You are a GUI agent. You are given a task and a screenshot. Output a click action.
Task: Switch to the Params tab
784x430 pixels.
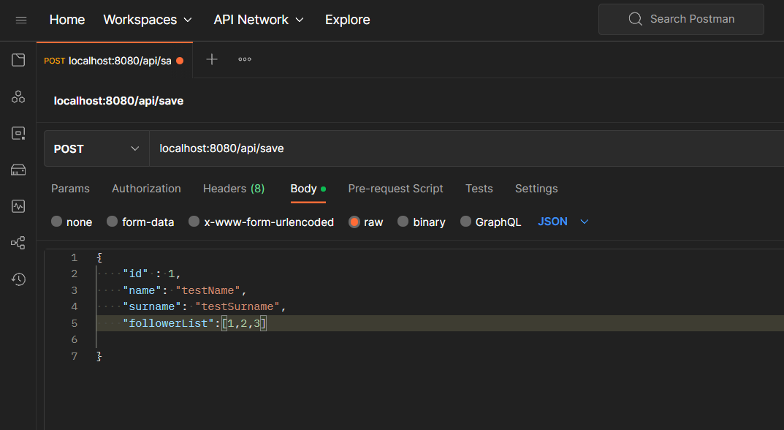click(x=70, y=189)
